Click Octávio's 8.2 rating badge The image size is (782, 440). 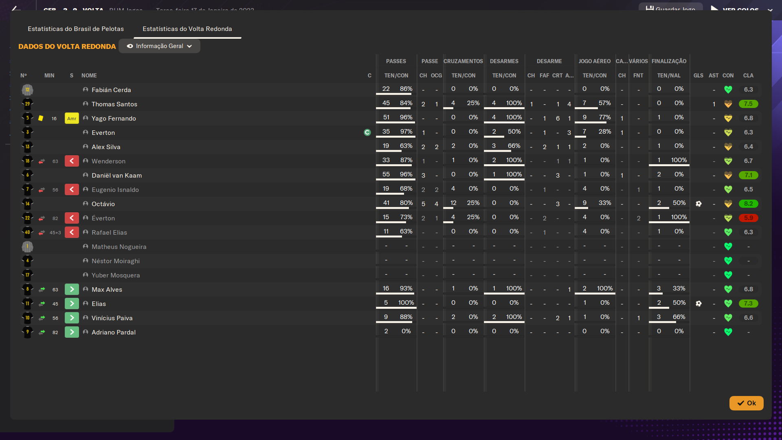(749, 204)
